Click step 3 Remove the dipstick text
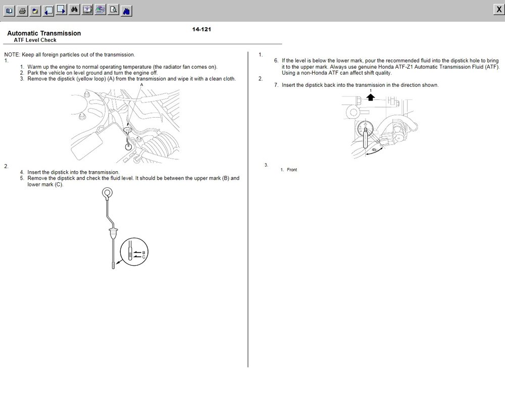505x404 pixels. 131,79
